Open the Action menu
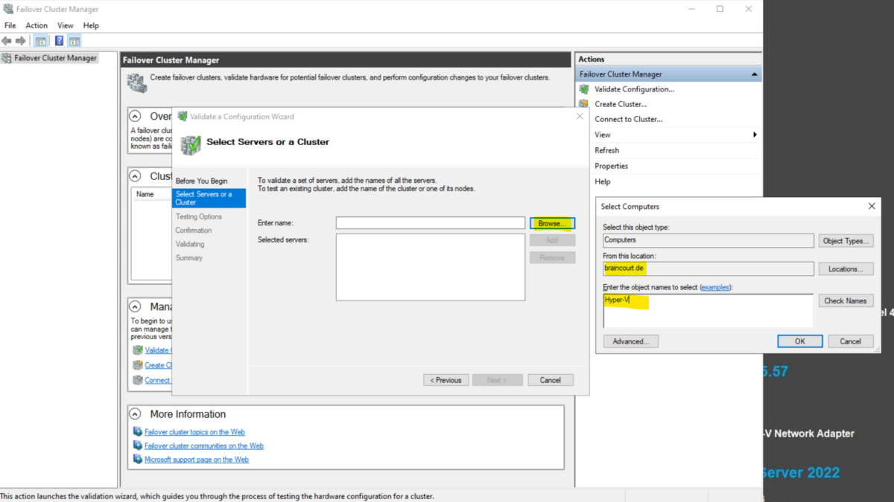Viewport: 894px width, 502px height. [37, 25]
